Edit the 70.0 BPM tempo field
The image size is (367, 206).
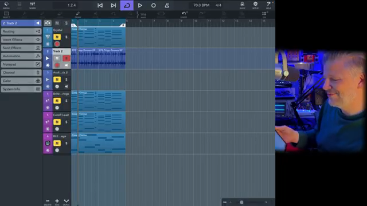tap(201, 5)
